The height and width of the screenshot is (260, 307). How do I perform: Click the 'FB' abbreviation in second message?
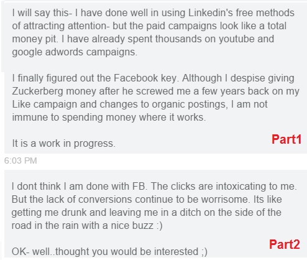(x=139, y=186)
